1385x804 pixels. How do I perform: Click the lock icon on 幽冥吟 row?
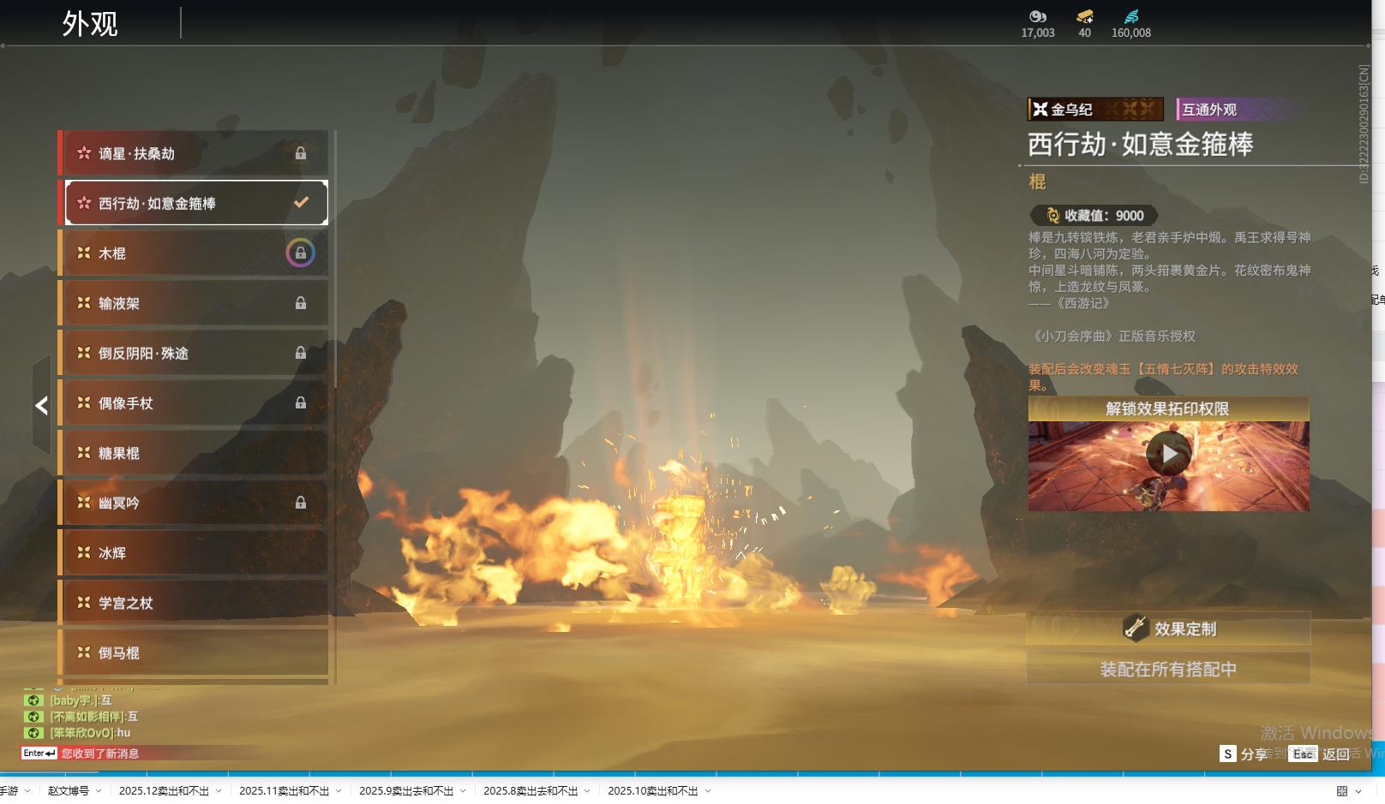click(301, 503)
